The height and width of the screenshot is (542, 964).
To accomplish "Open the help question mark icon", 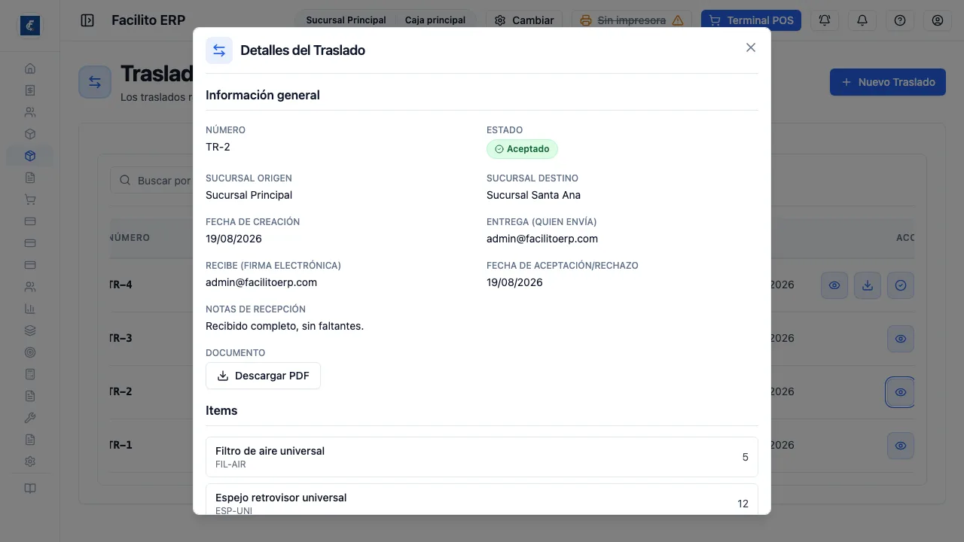I will point(900,20).
